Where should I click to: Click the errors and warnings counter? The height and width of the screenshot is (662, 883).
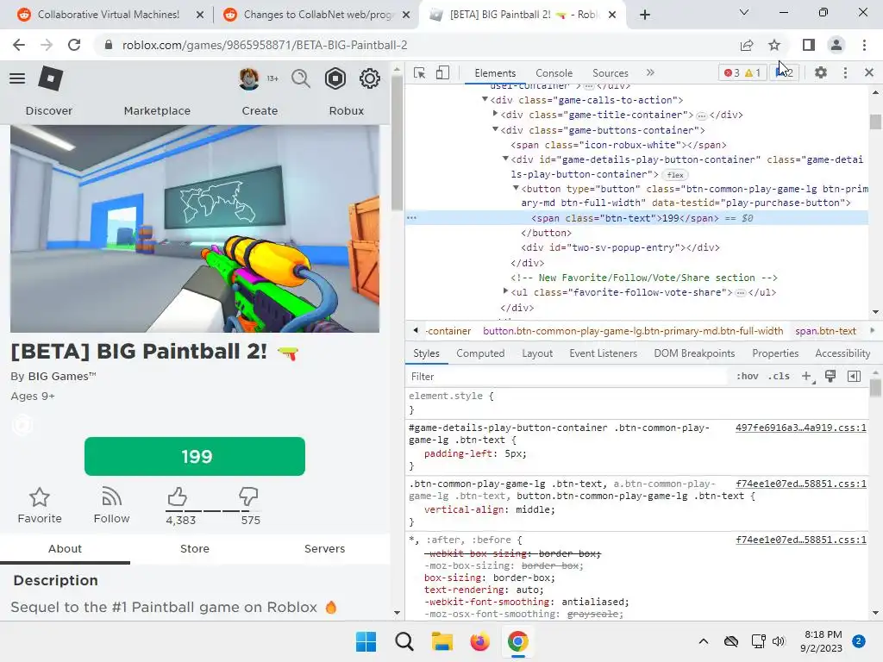click(x=742, y=72)
